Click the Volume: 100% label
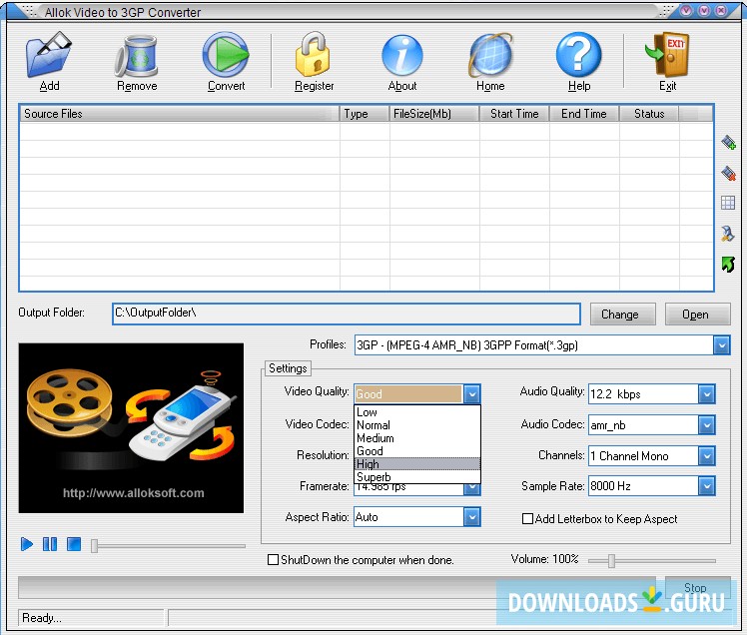 click(544, 559)
